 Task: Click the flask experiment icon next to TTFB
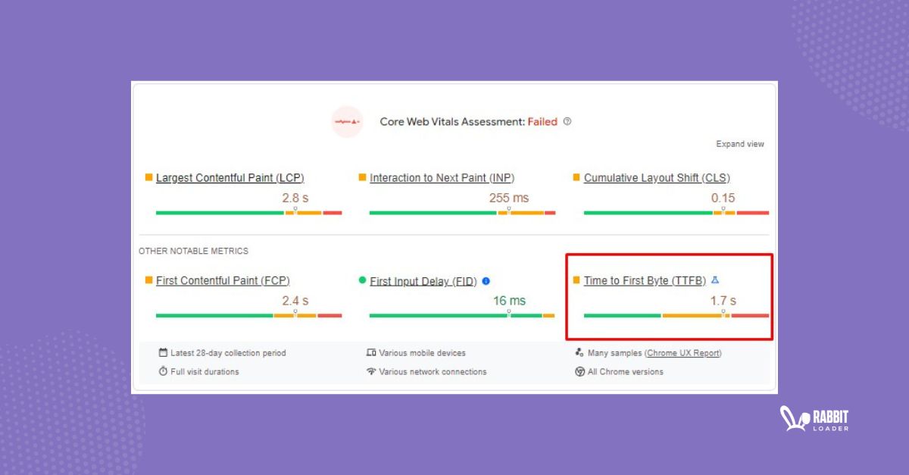coord(716,280)
